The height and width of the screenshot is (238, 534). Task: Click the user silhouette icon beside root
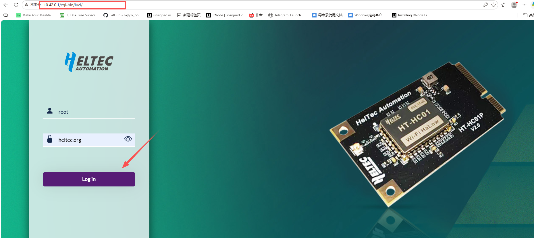click(50, 111)
